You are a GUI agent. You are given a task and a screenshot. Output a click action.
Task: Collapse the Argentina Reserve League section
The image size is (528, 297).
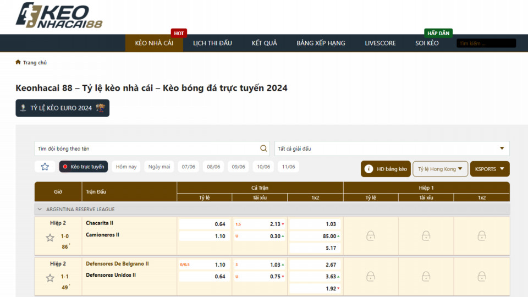40,210
